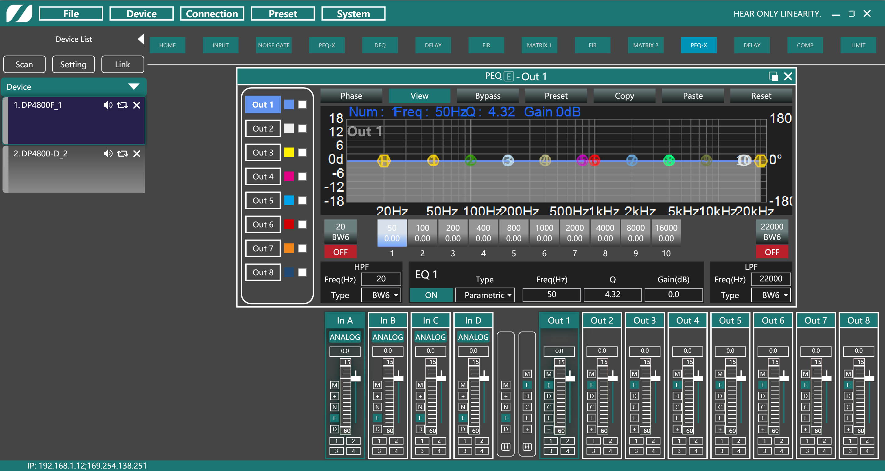
Task: Expand the Device dropdown header
Action: pyautogui.click(x=134, y=87)
